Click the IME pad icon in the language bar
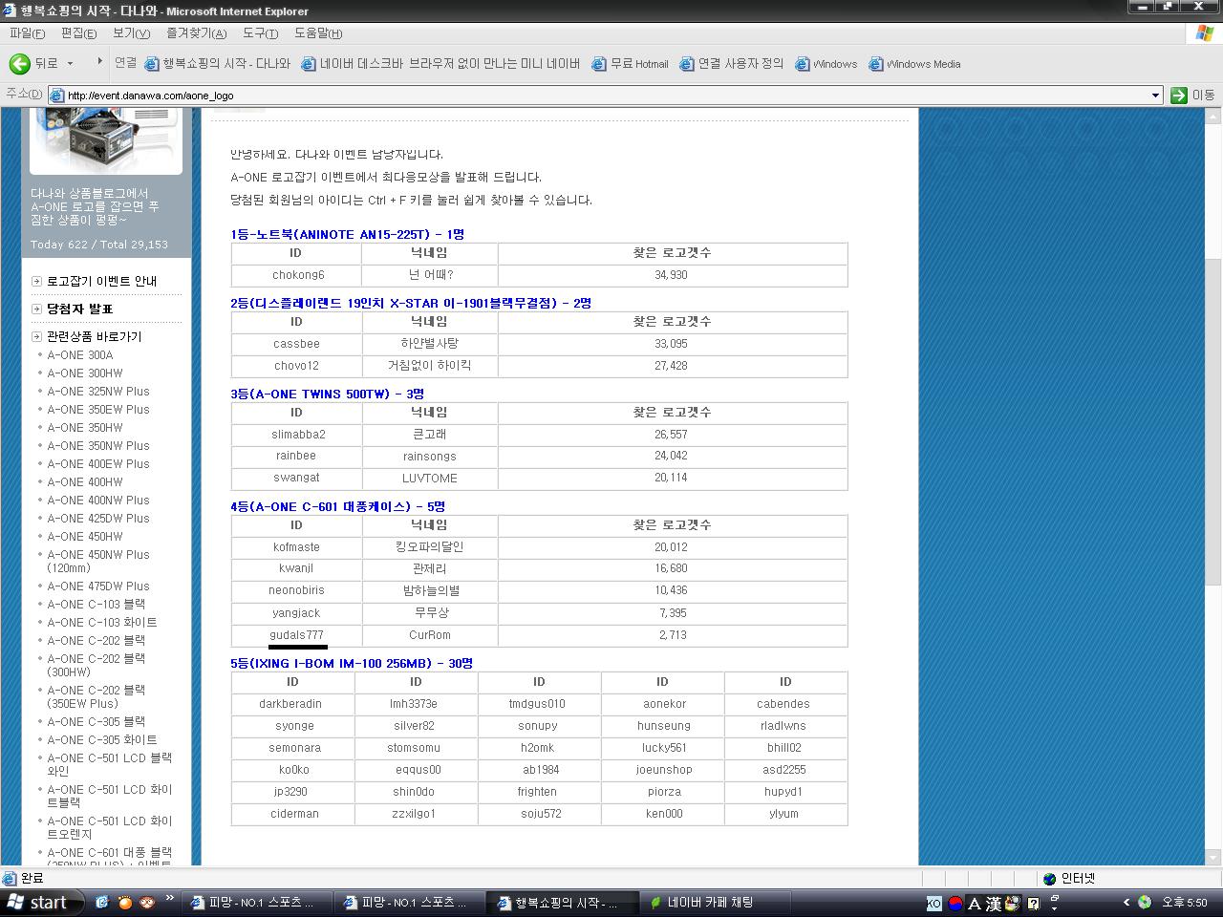This screenshot has height=917, width=1223. tap(1013, 903)
